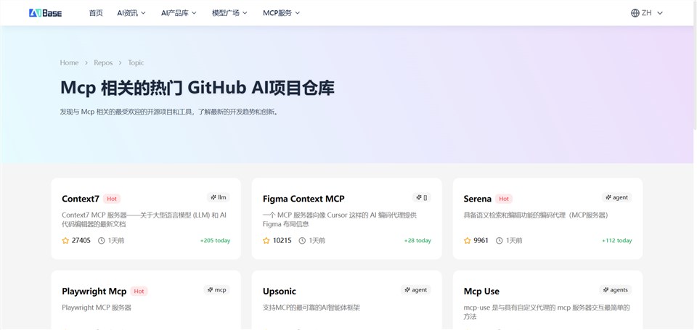Click the Serena card description text

click(x=536, y=215)
